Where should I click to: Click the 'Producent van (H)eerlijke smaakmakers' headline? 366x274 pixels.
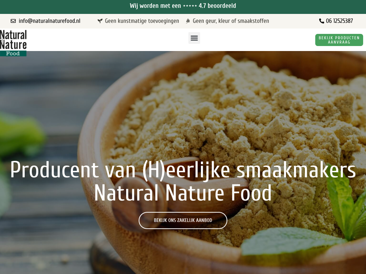click(x=183, y=170)
